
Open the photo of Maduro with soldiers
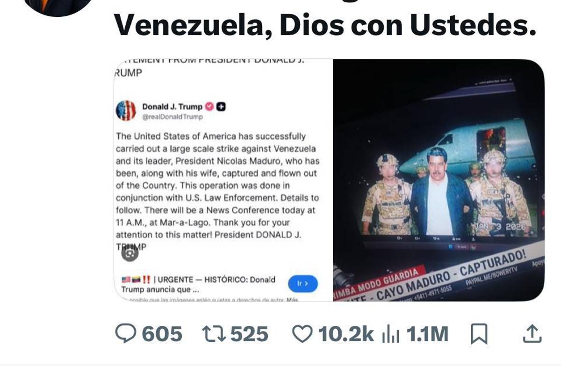click(439, 180)
